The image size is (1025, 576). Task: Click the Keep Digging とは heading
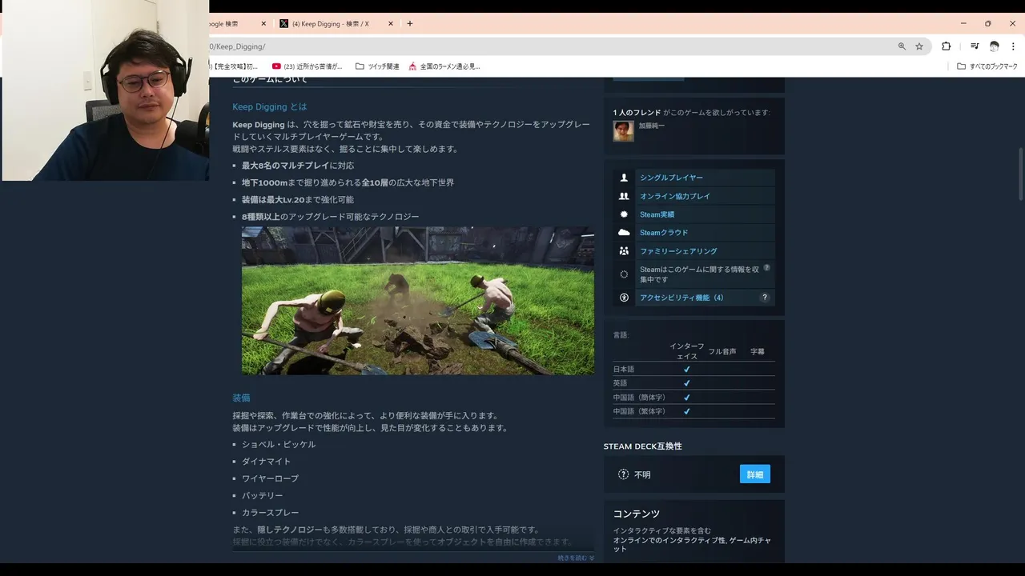[x=270, y=106]
